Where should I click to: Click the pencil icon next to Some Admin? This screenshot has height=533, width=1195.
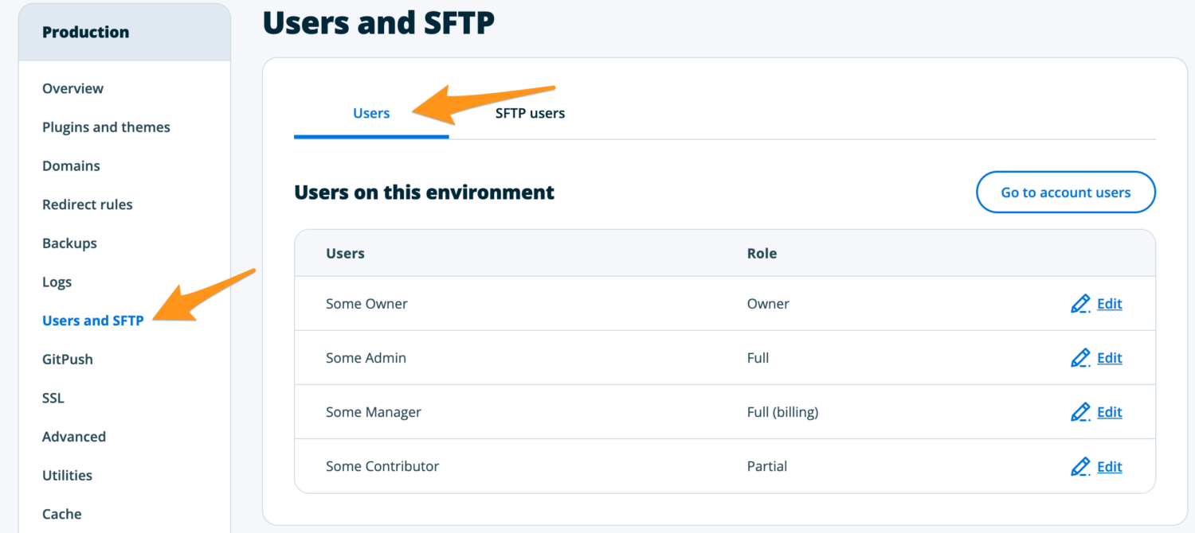tap(1080, 357)
